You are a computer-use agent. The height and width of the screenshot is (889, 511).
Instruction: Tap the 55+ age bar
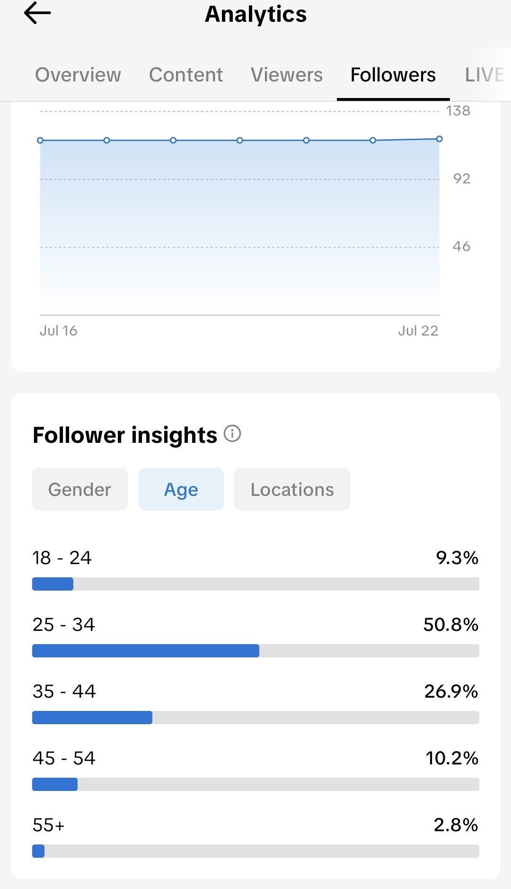pyautogui.click(x=255, y=851)
